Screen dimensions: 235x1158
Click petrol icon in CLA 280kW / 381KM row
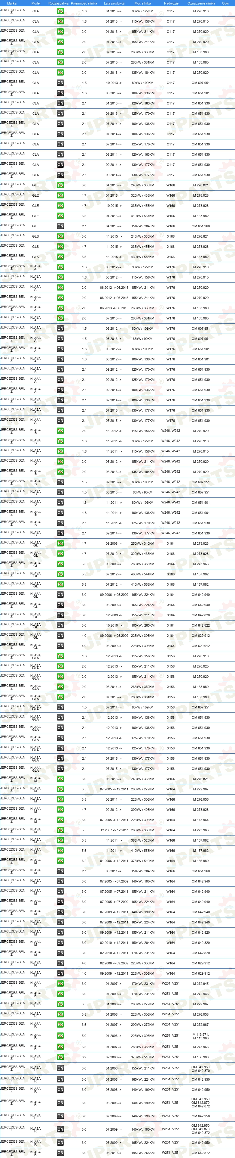pyautogui.click(x=60, y=63)
